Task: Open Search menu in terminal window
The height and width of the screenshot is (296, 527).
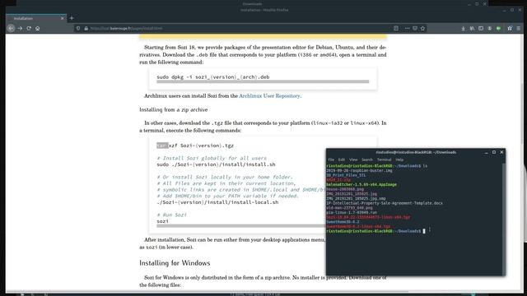Action: [x=367, y=160]
